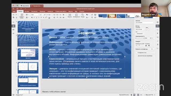Screen dimensions: 171x96
Task: Click the Decrement font size icon
Action: [x=47, y=15]
